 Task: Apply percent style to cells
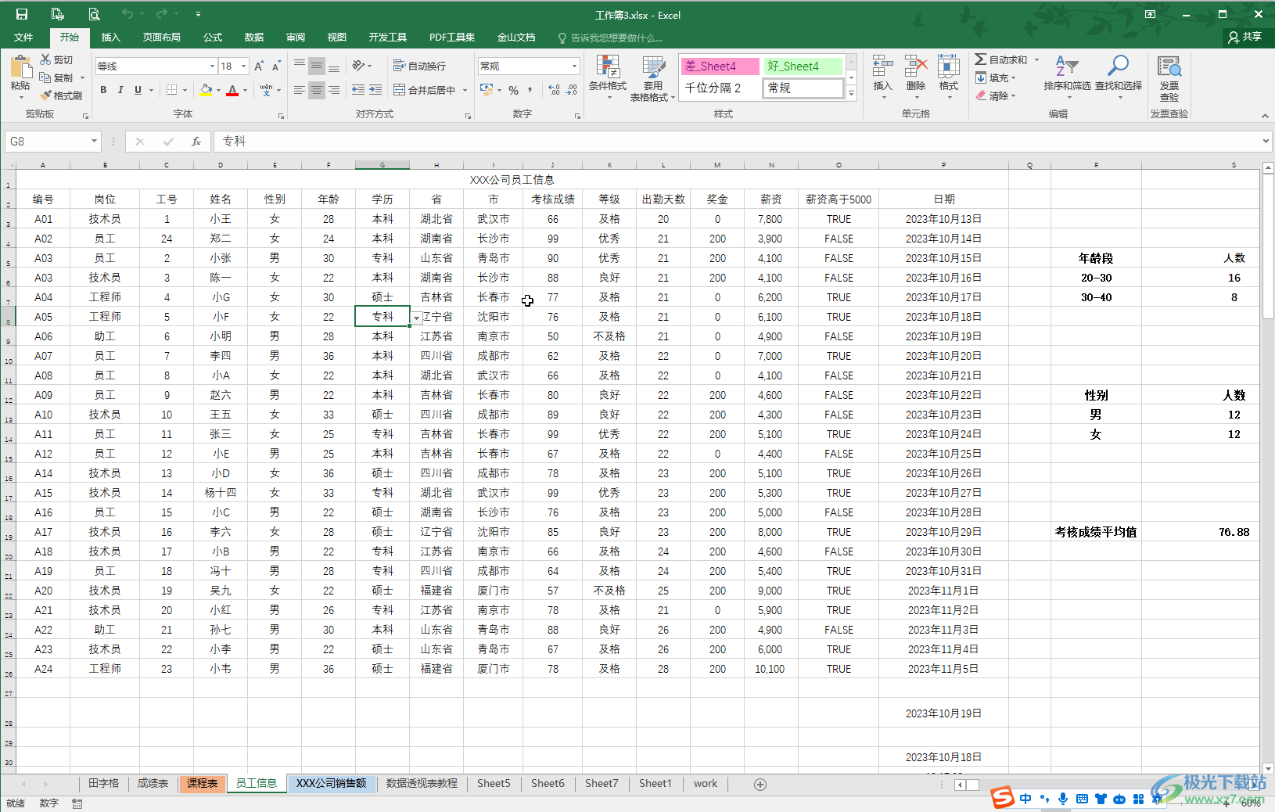(514, 90)
